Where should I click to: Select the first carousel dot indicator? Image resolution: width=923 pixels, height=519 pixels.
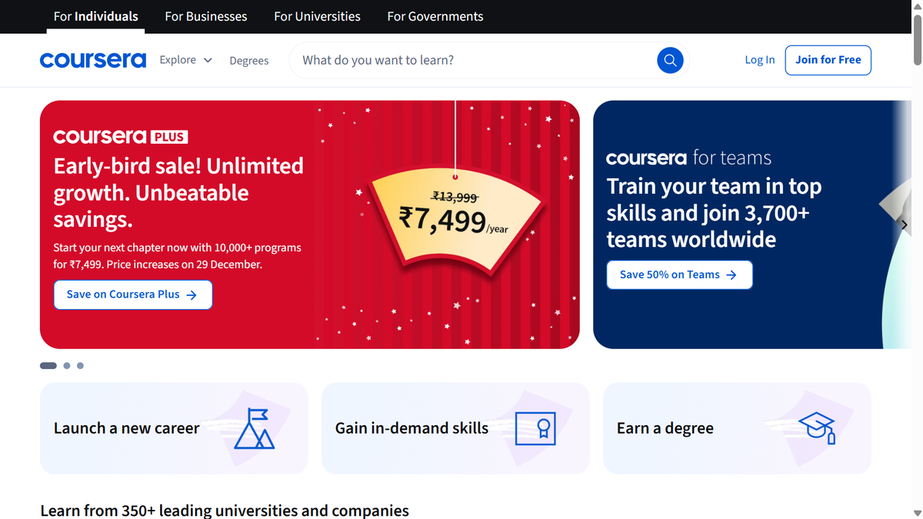point(48,365)
